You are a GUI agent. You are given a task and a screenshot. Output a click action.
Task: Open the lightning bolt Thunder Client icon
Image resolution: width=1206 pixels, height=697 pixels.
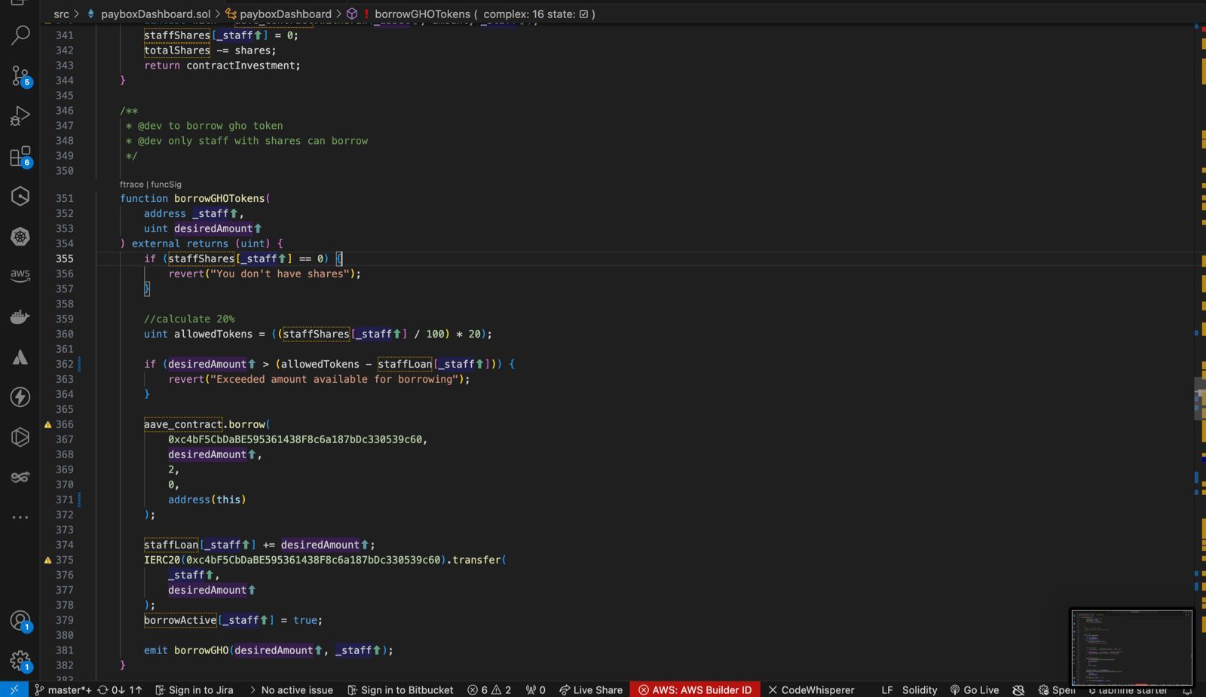click(20, 397)
